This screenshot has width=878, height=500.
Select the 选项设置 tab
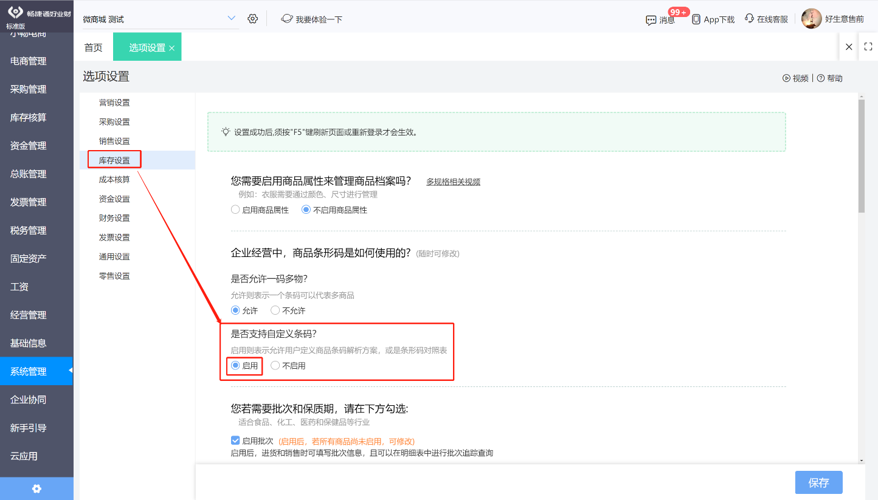click(147, 47)
